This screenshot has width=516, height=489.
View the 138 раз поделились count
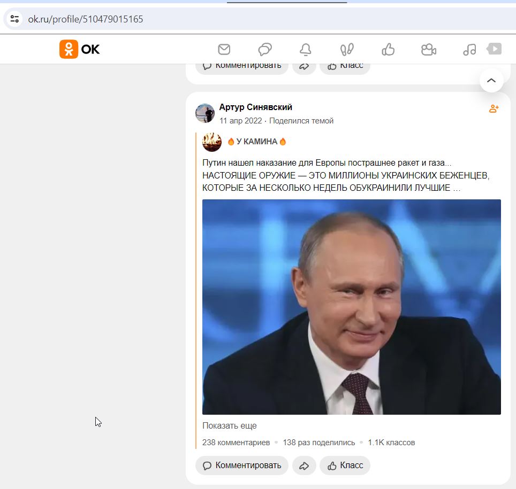pyautogui.click(x=319, y=443)
